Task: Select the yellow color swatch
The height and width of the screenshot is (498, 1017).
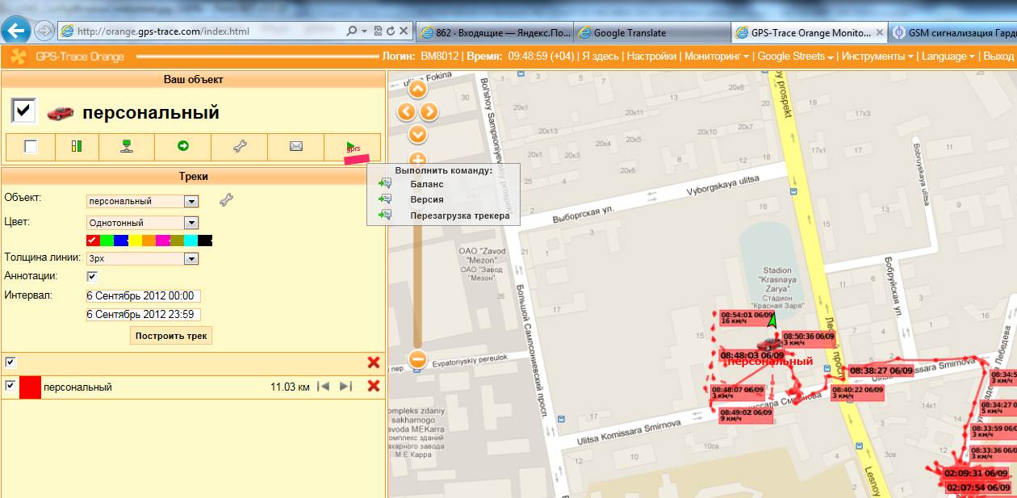Action: pyautogui.click(x=135, y=241)
